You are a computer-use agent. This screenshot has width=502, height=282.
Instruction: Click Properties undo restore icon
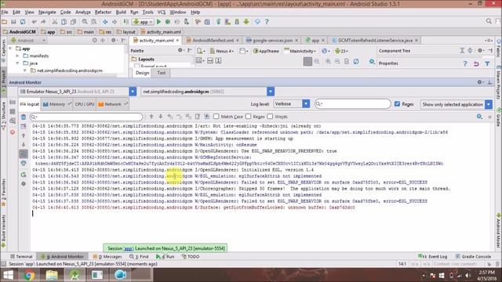[476, 63]
